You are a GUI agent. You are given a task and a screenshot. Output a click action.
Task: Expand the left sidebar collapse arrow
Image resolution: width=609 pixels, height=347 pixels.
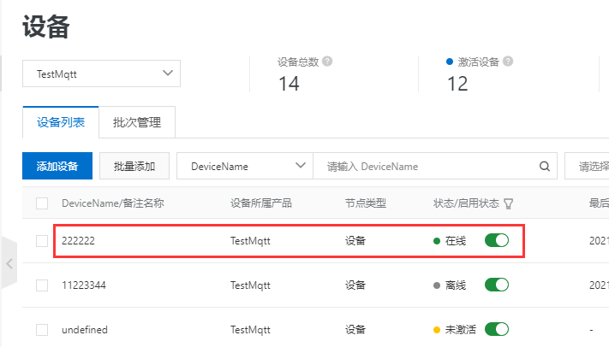(x=9, y=263)
